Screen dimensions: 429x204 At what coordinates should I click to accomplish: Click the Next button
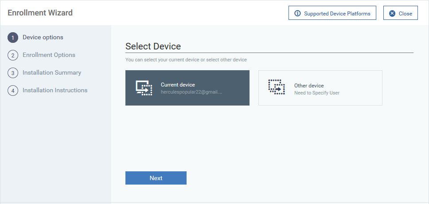click(156, 178)
